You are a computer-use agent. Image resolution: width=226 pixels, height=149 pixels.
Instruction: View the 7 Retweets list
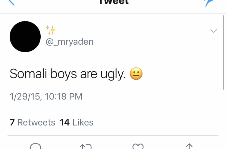tap(33, 122)
